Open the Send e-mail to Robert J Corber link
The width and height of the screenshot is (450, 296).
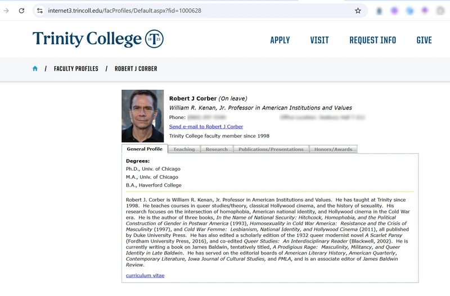coord(206,126)
